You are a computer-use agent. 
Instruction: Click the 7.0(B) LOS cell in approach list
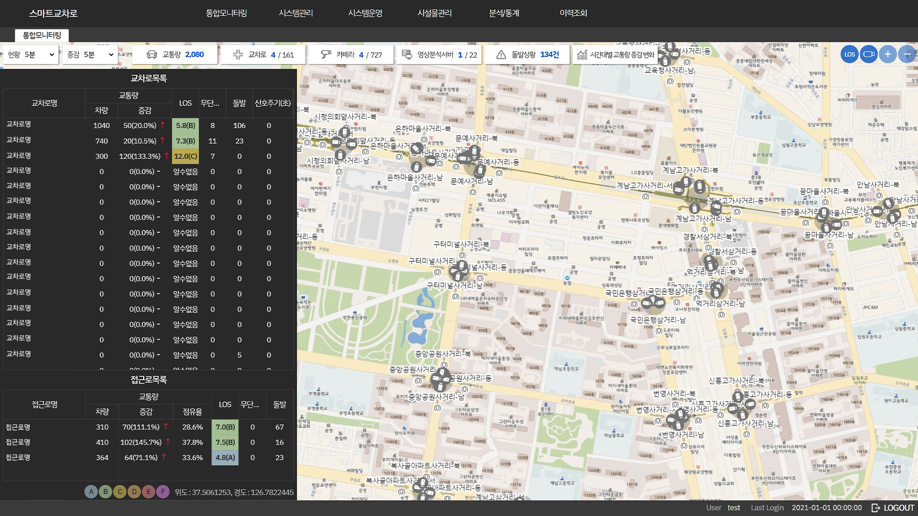(225, 427)
